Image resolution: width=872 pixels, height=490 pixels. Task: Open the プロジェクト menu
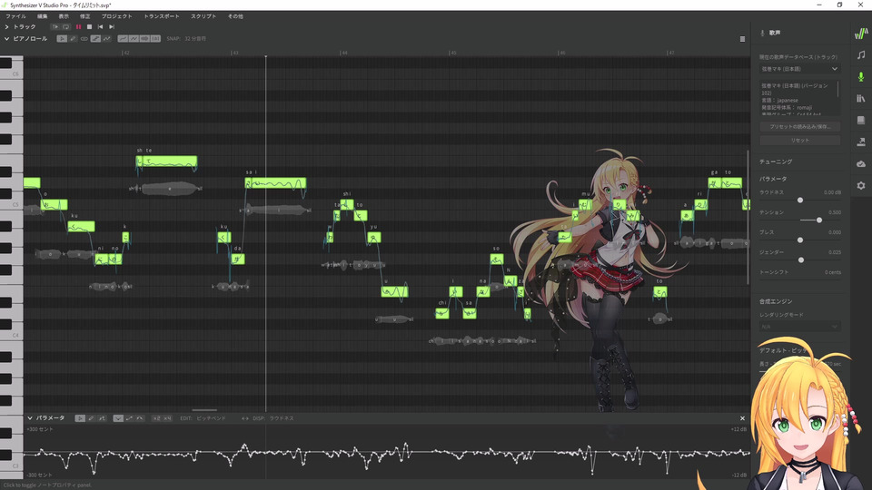point(117,16)
